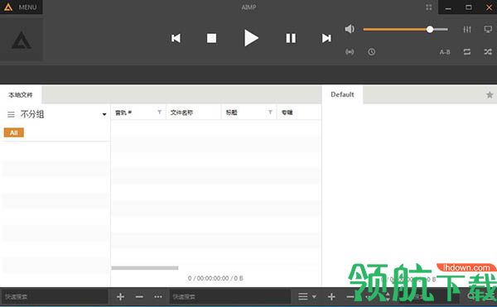Skip to next track
Screen dimensions: 497x307
pyautogui.click(x=326, y=38)
